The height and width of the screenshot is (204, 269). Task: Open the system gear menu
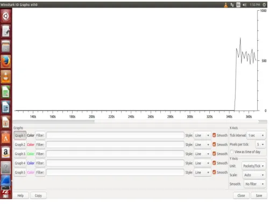(264, 5)
